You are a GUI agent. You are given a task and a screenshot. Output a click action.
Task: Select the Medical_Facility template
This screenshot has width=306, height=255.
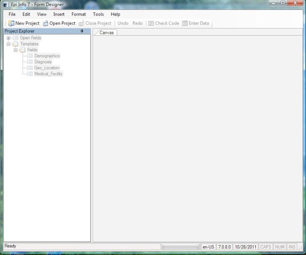(49, 74)
